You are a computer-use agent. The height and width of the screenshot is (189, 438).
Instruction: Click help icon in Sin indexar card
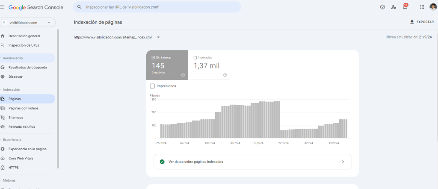pos(183,75)
